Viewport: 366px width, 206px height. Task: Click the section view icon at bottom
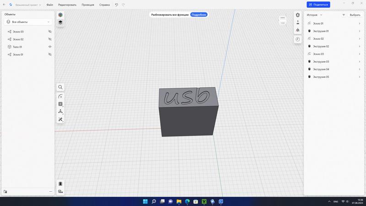(x=60, y=184)
